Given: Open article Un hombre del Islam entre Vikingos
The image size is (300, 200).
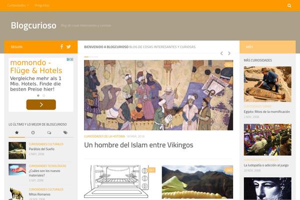Looking at the screenshot, I should click(138, 145).
